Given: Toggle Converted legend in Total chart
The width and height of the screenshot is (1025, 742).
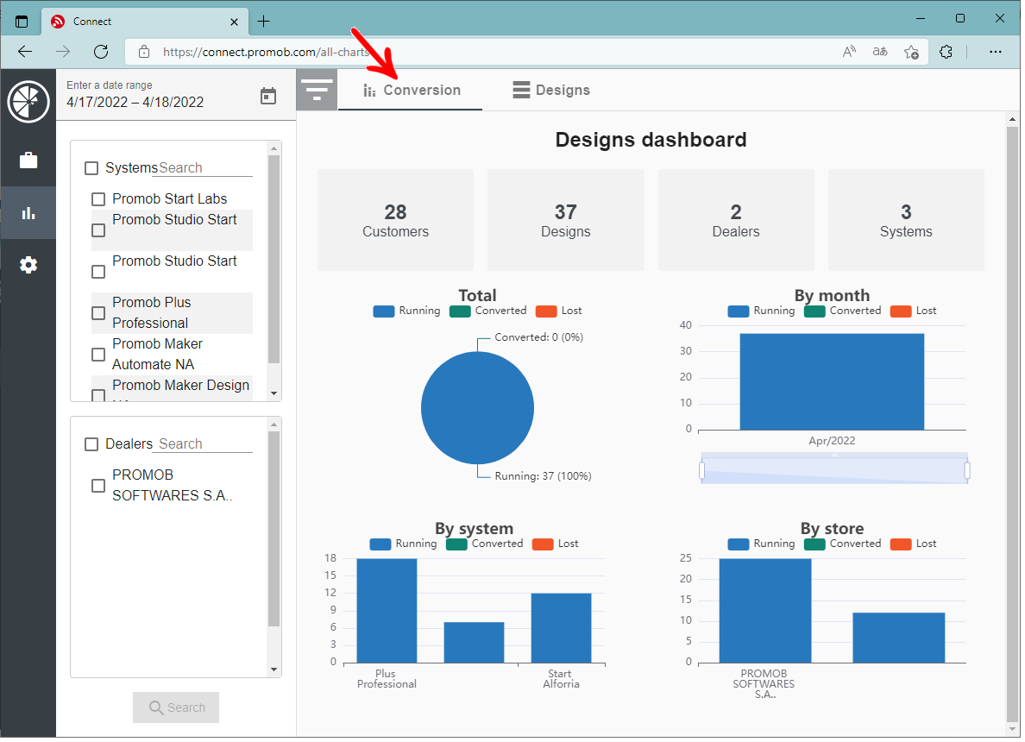Looking at the screenshot, I should click(489, 311).
